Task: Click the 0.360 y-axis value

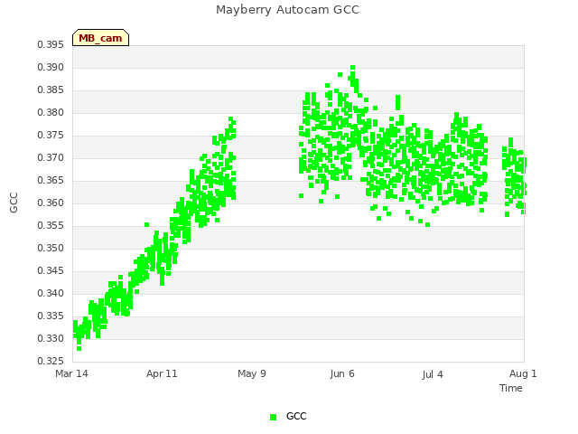Action: tap(51, 203)
